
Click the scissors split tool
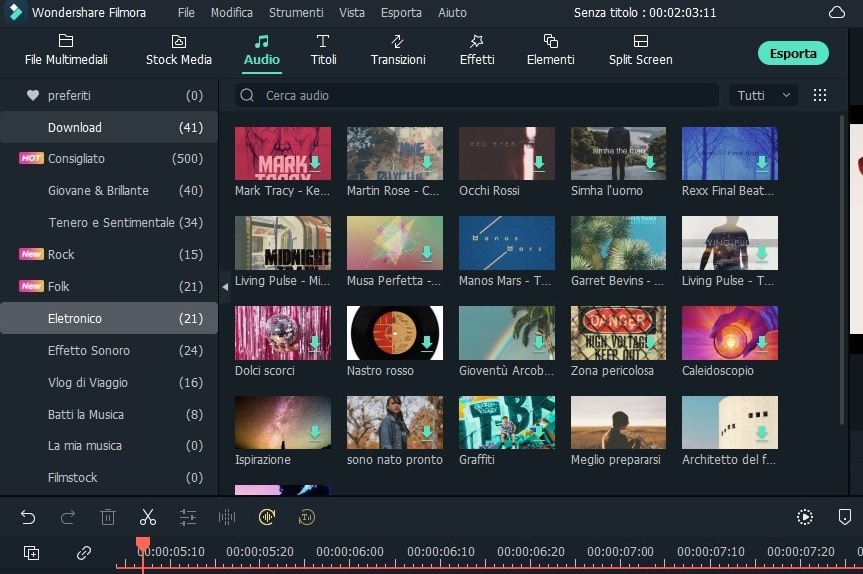pyautogui.click(x=148, y=517)
